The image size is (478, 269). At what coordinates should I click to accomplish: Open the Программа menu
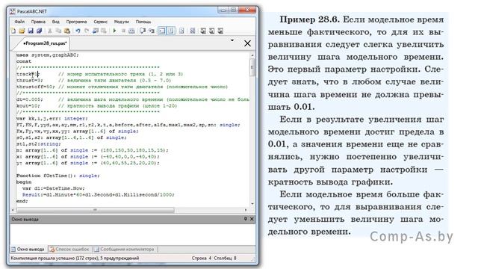point(76,22)
